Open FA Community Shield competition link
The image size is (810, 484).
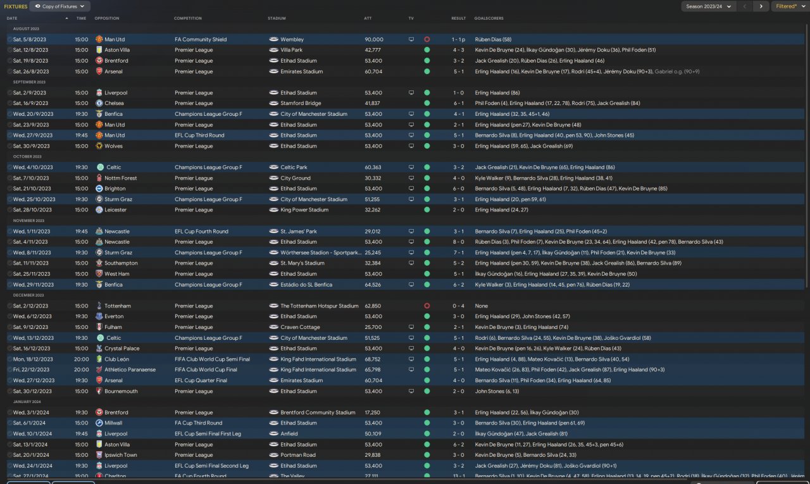click(x=201, y=39)
